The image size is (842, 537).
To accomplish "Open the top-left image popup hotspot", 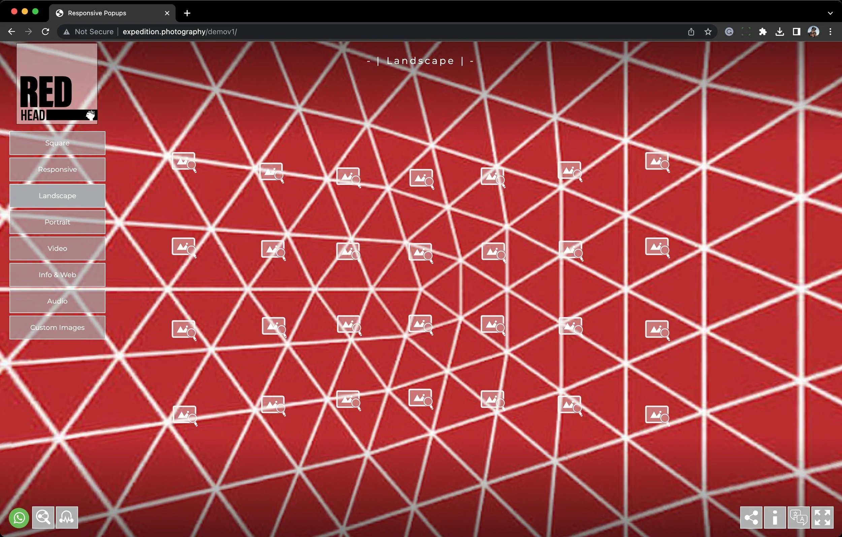I will tap(184, 162).
